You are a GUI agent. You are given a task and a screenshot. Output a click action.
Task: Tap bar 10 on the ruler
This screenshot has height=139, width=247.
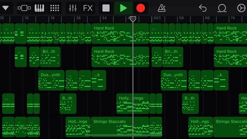(27, 18)
